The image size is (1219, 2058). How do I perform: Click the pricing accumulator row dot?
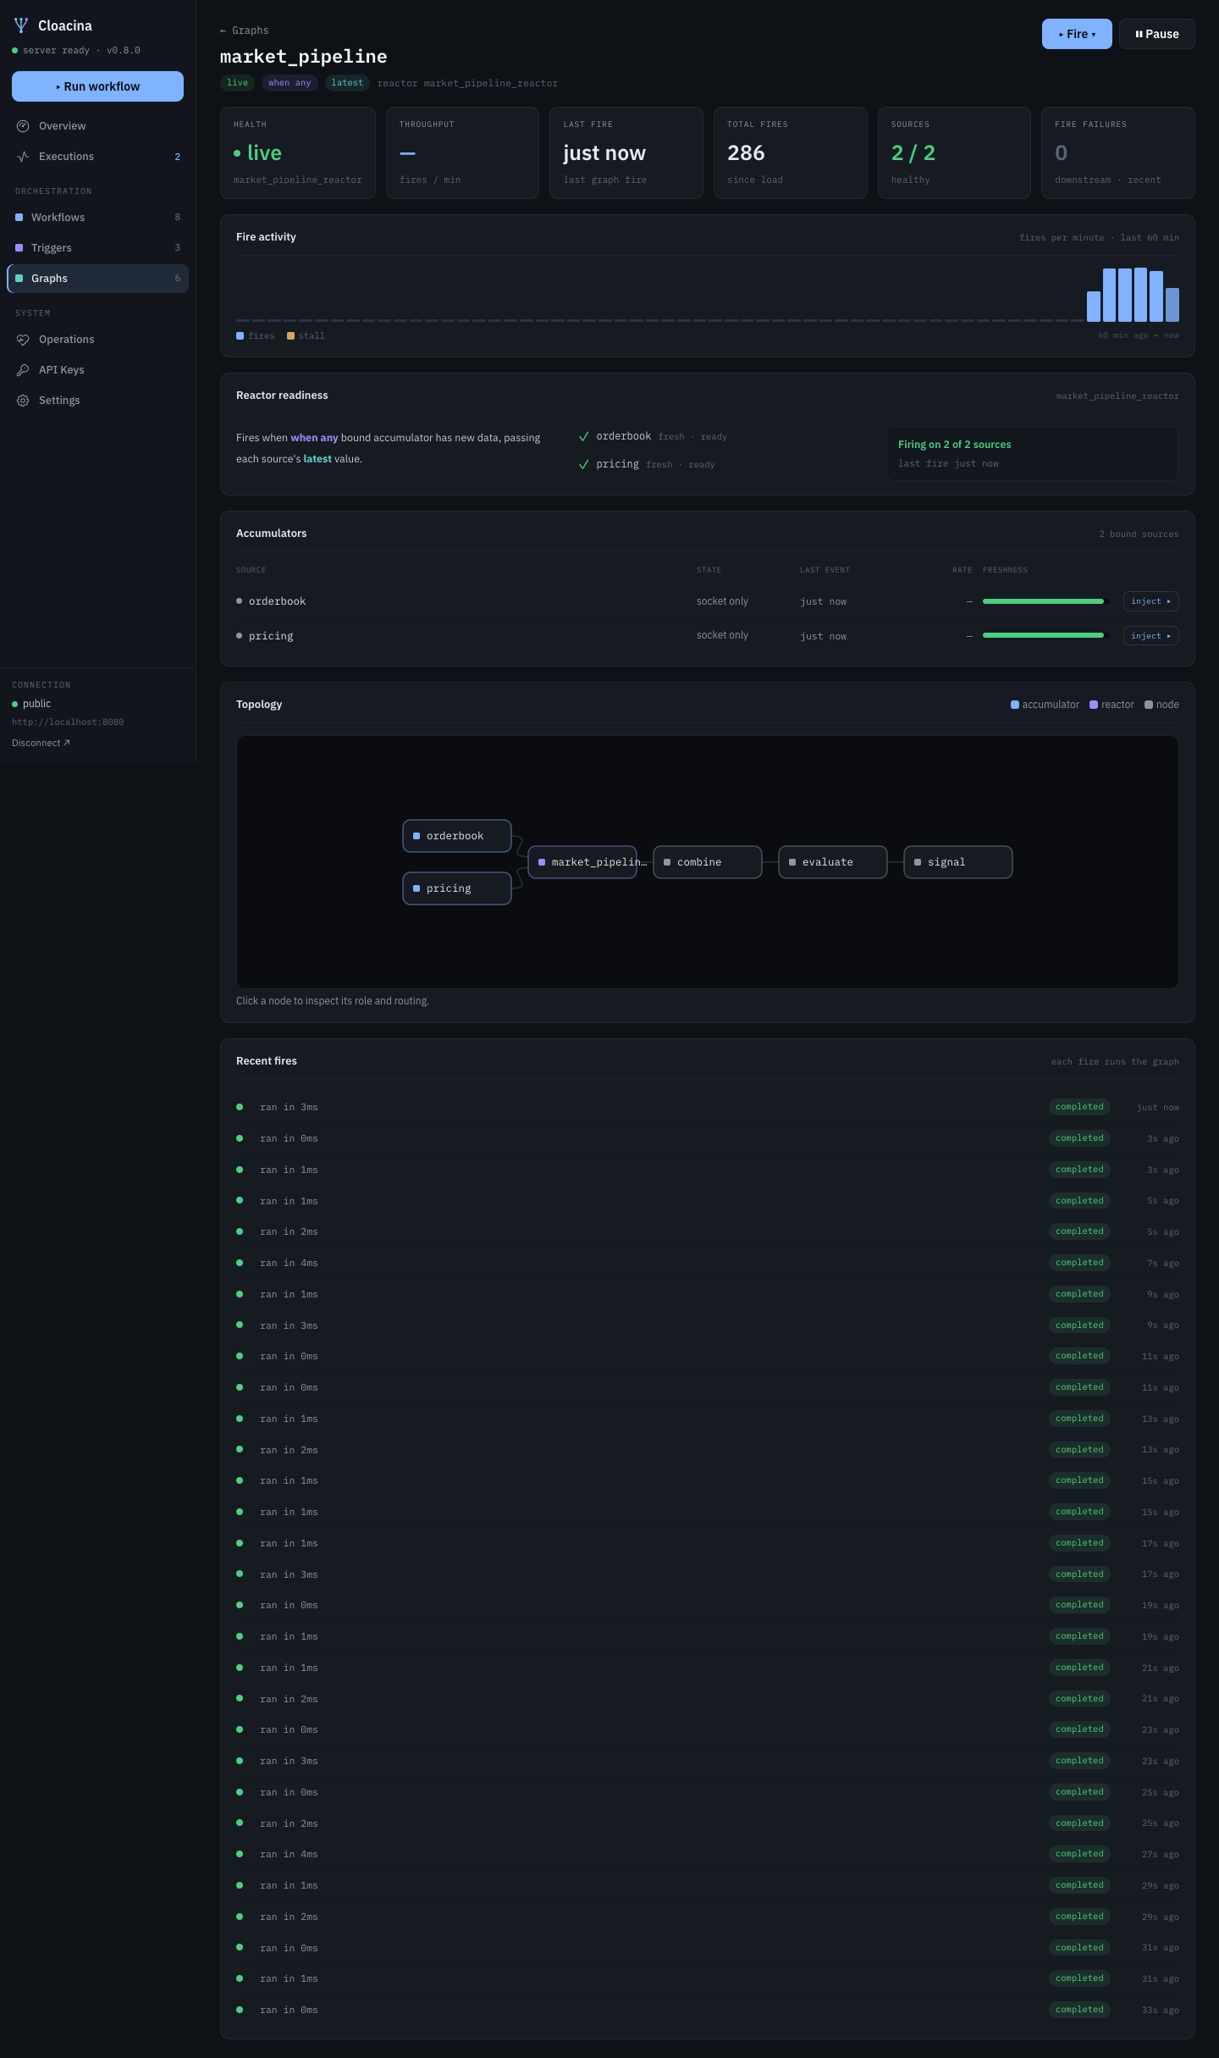(x=240, y=636)
